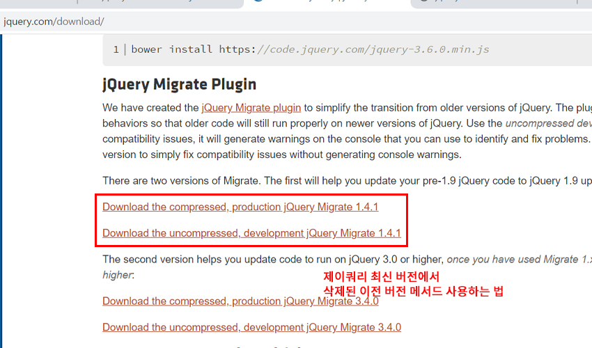Download compressed production jQuery Migrate 3.4.0
This screenshot has height=348, width=592.
coord(240,301)
